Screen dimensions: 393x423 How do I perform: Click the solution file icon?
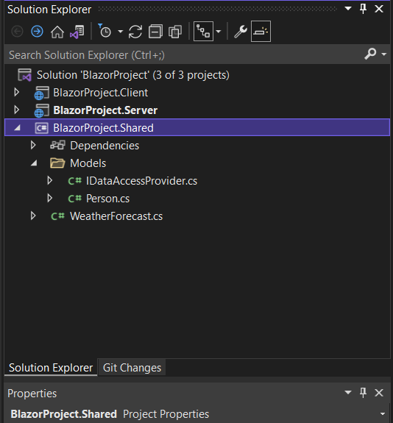(x=24, y=75)
